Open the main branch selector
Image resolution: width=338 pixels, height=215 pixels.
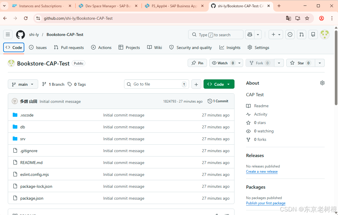click(x=23, y=84)
